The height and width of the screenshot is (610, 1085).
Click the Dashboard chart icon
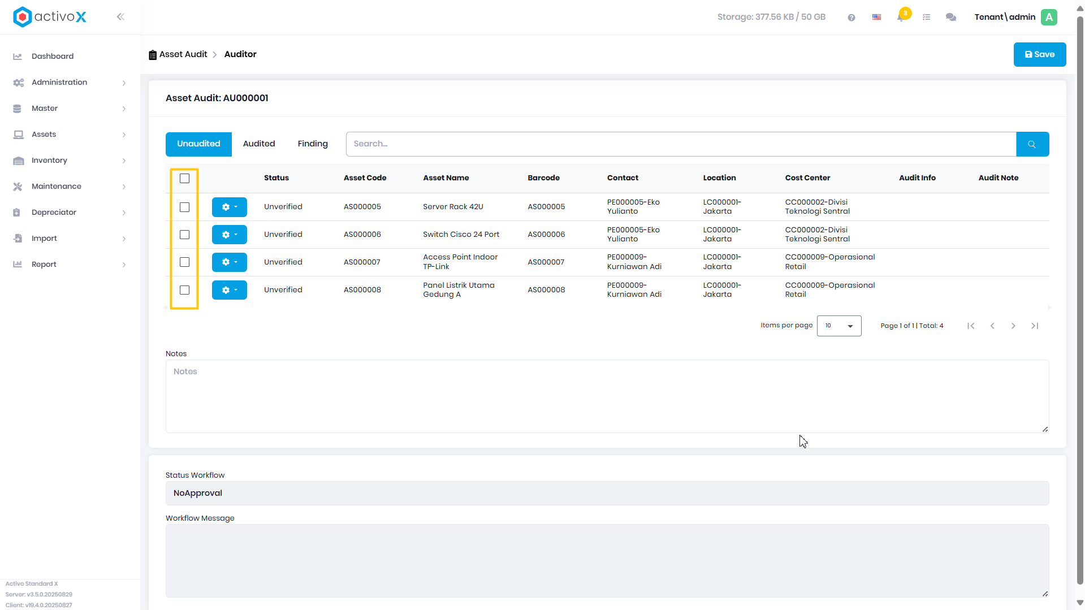18,57
